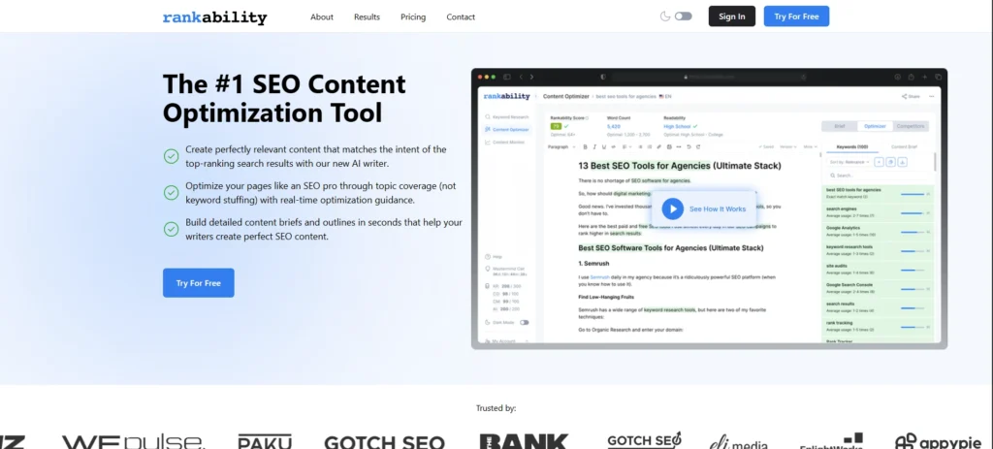993x449 pixels.
Task: Switch to the Competitors tab in the demo
Action: (911, 126)
